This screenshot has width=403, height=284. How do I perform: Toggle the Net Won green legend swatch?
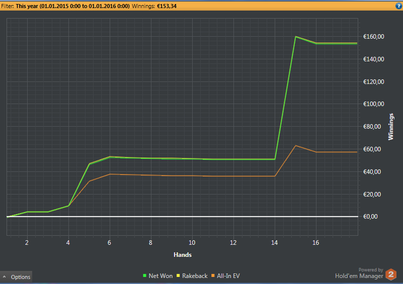click(x=145, y=276)
